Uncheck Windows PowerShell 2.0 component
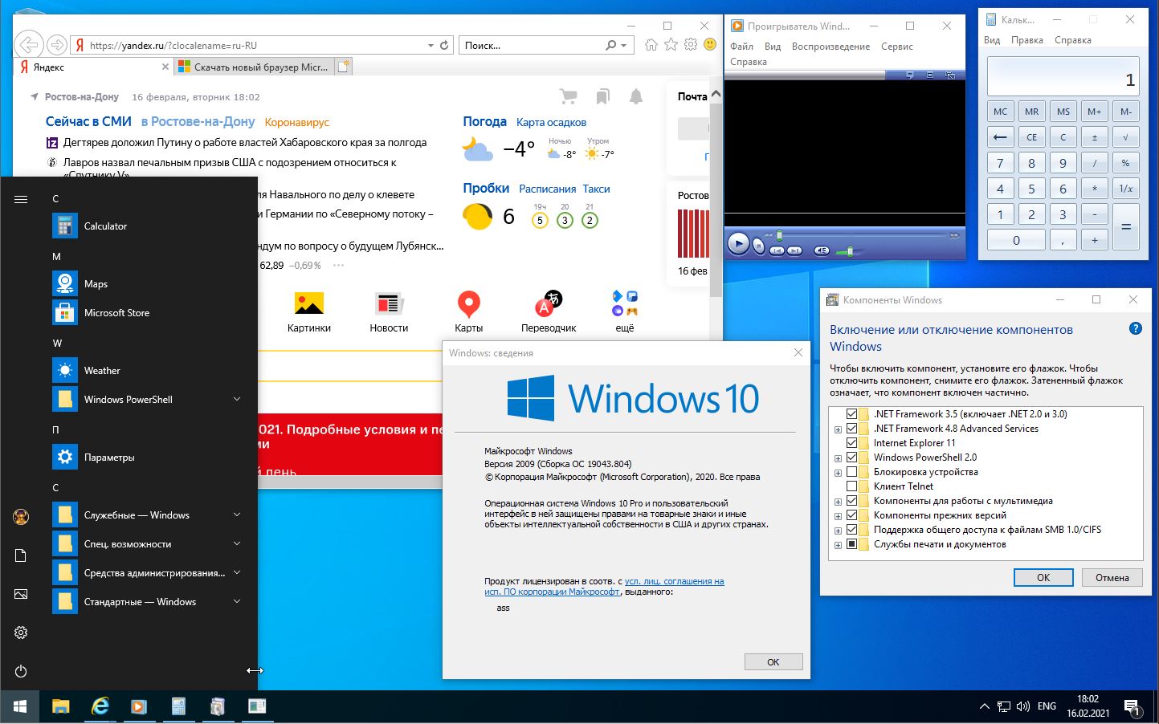The height and width of the screenshot is (724, 1159). pos(851,458)
